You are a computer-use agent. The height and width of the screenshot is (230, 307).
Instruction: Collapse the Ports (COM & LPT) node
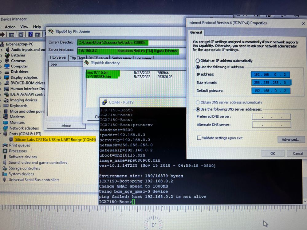tap(2, 134)
